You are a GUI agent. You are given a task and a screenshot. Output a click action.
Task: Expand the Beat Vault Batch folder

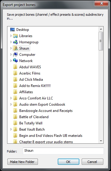11,129
